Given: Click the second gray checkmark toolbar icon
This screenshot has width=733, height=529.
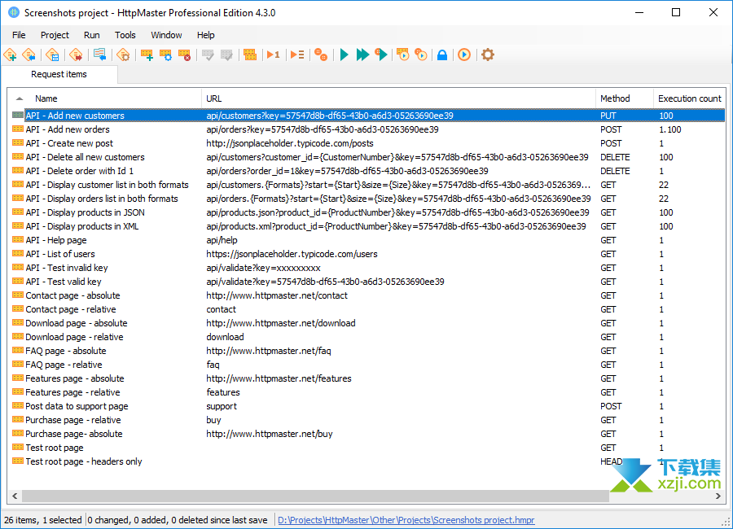Looking at the screenshot, I should pos(226,55).
